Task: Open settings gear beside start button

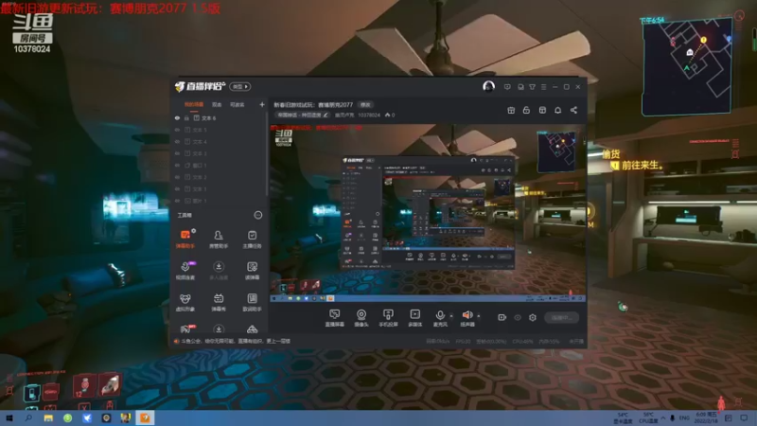Action: pos(533,317)
